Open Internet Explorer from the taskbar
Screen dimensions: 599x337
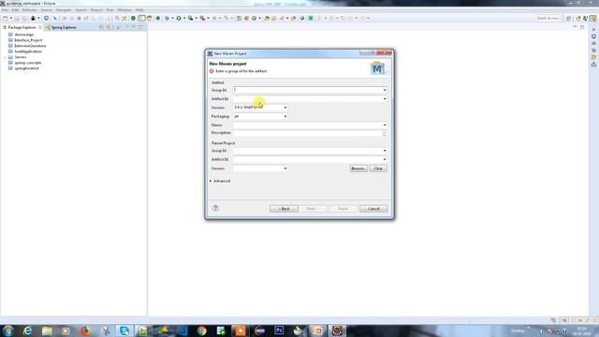pos(27,330)
